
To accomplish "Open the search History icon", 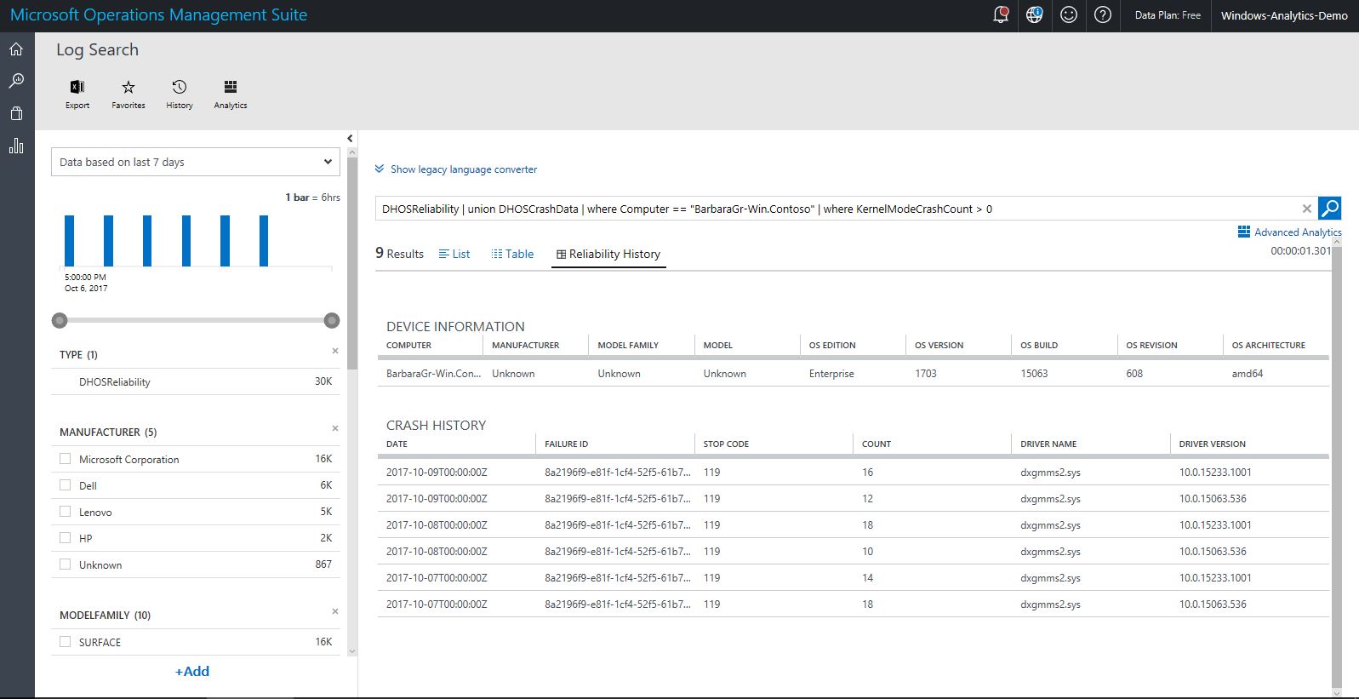I will coord(180,87).
